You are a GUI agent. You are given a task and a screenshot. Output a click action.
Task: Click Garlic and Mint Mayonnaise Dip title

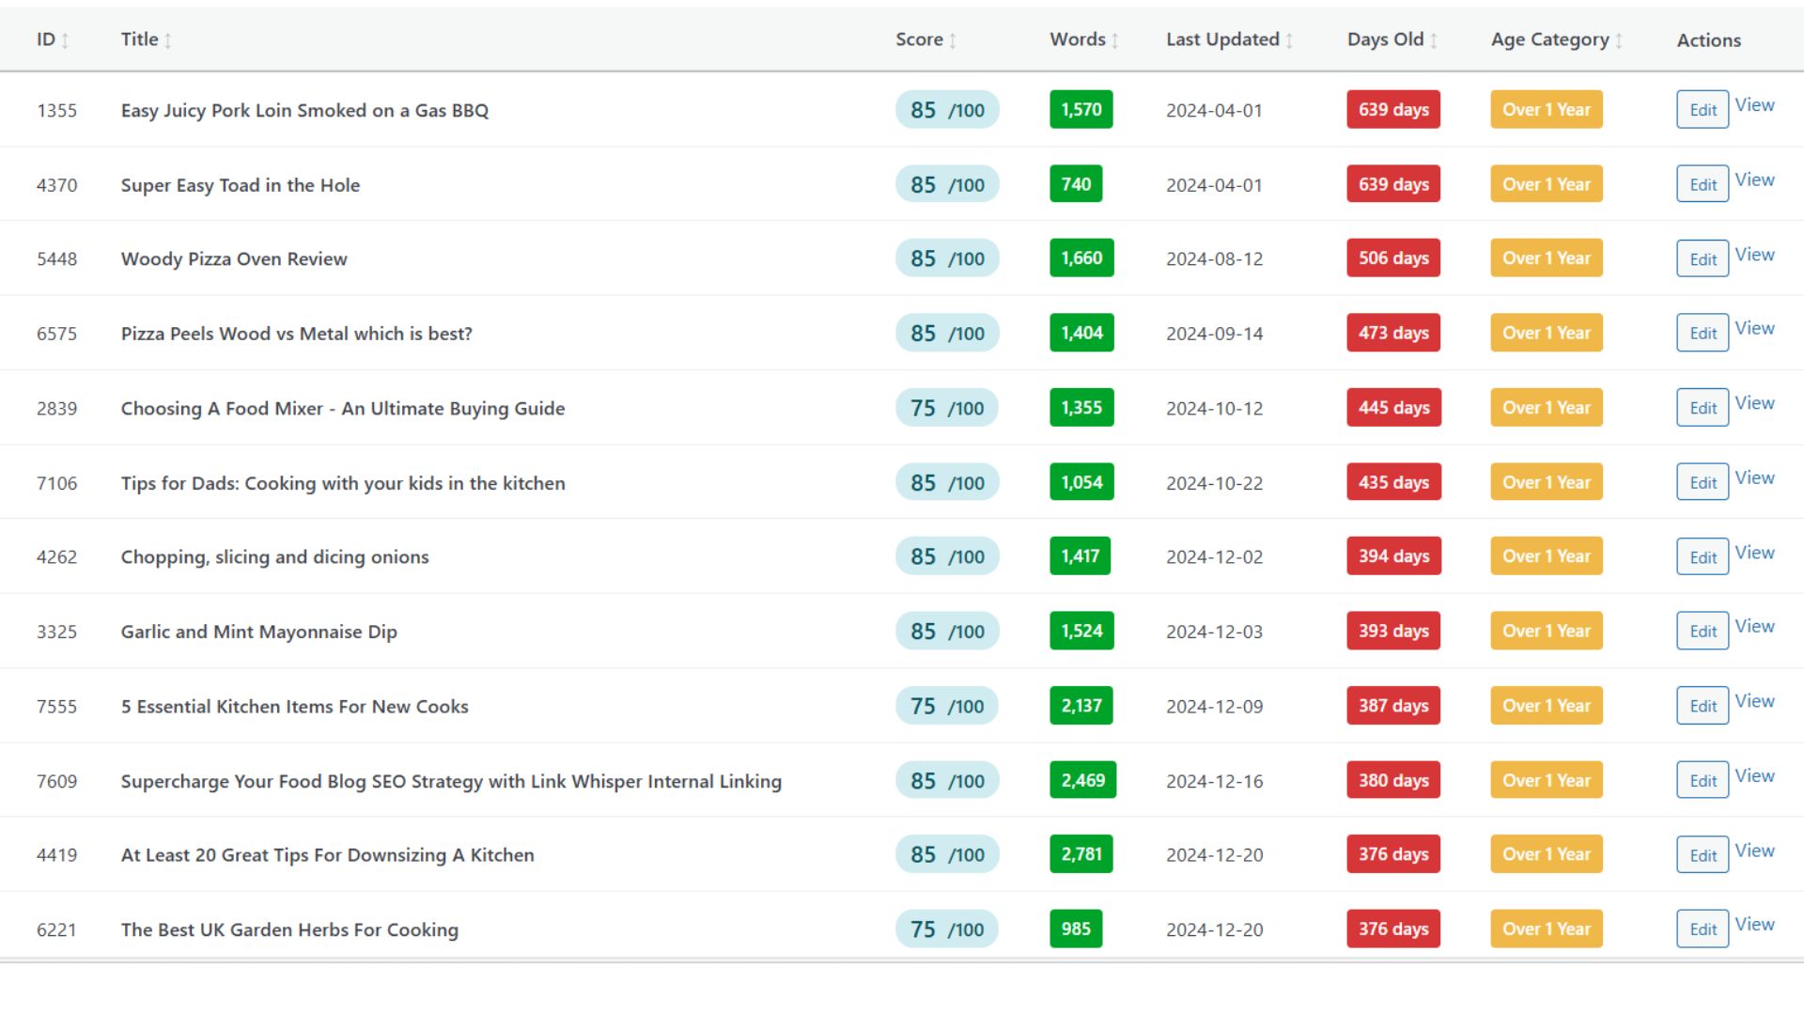click(x=258, y=632)
